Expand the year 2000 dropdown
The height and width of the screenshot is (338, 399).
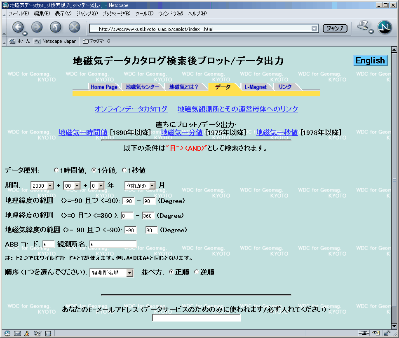50,186
